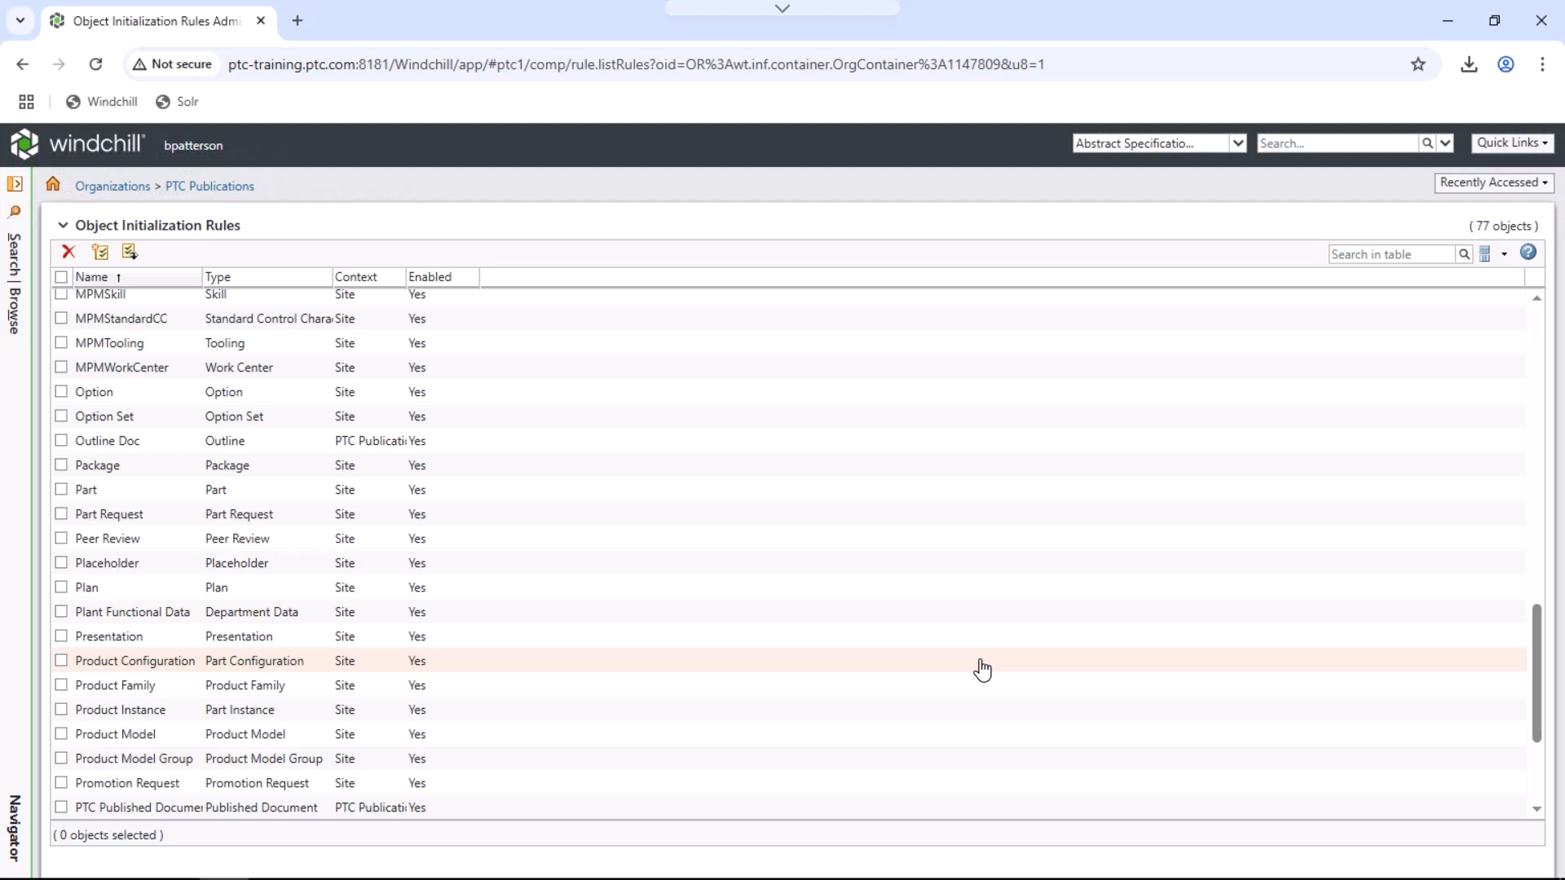
Task: Click the Windchill logo
Action: (77, 144)
